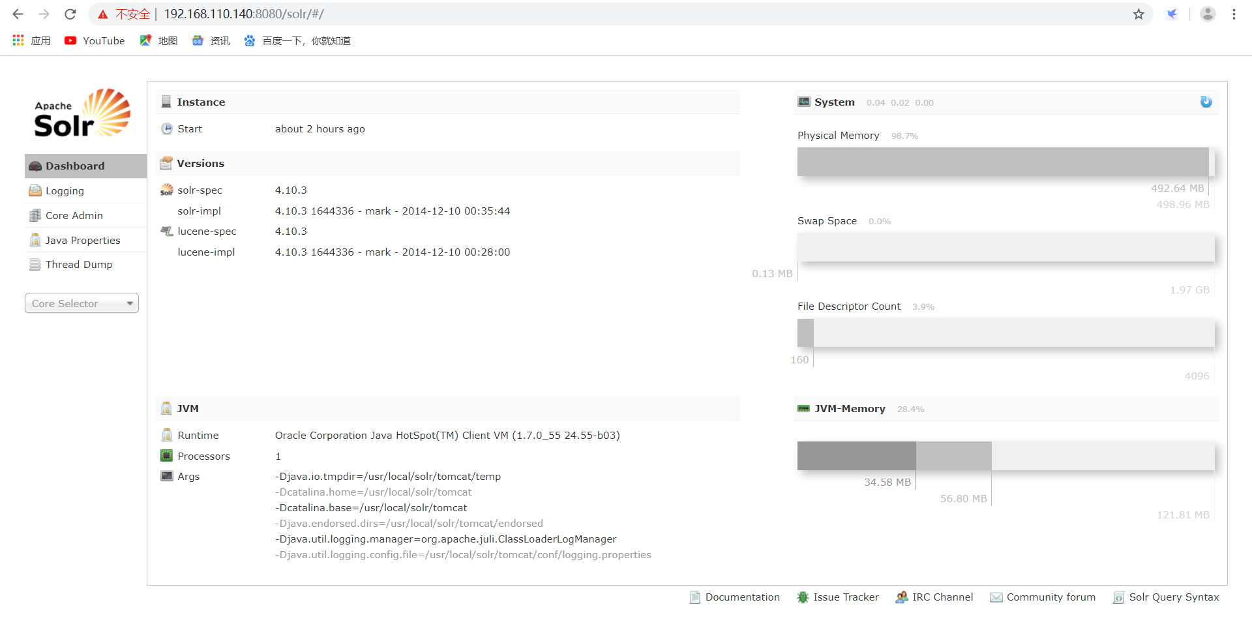Click the Documentation link page icon
This screenshot has width=1252, height=641.
coord(695,597)
